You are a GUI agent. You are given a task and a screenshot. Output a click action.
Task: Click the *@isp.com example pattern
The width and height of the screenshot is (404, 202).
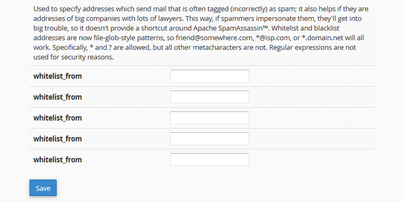pyautogui.click(x=272, y=38)
